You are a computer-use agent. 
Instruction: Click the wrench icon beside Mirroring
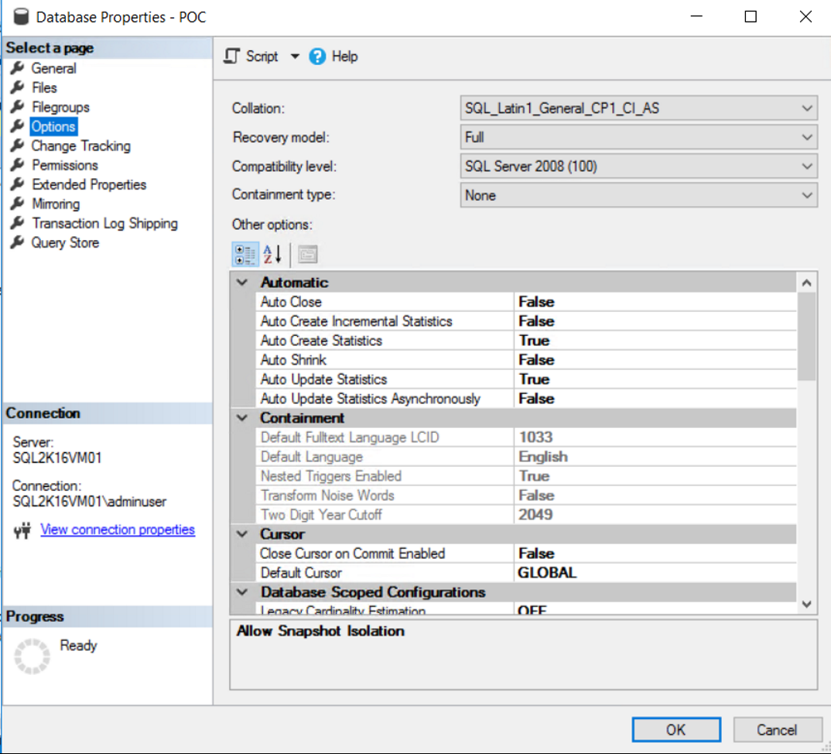point(18,204)
